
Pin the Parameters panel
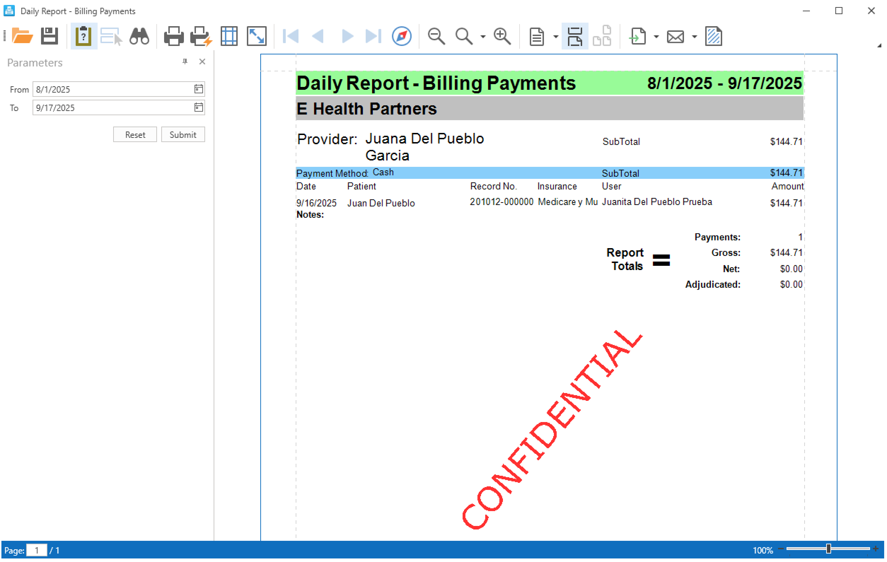(185, 62)
